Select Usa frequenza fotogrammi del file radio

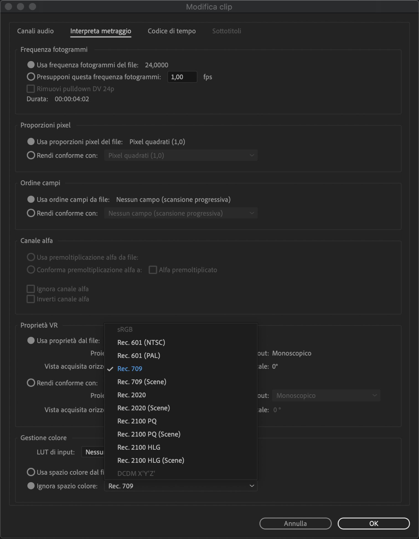(x=31, y=65)
